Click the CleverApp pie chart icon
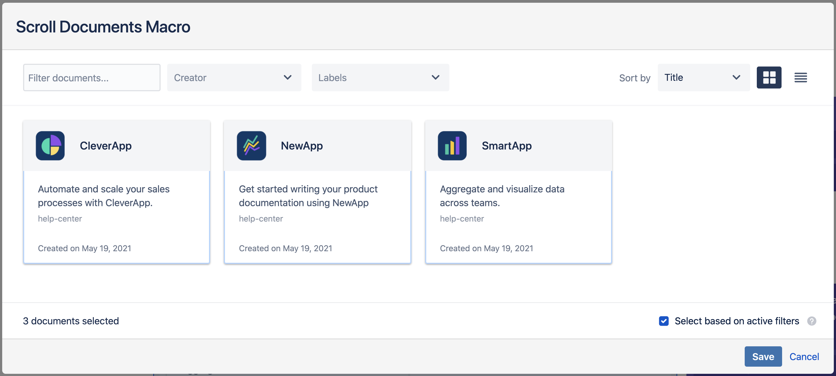 point(50,146)
